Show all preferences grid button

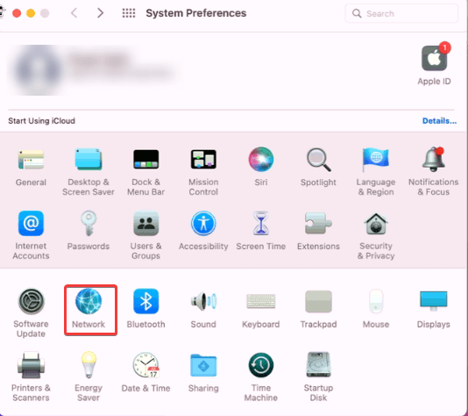tap(129, 13)
